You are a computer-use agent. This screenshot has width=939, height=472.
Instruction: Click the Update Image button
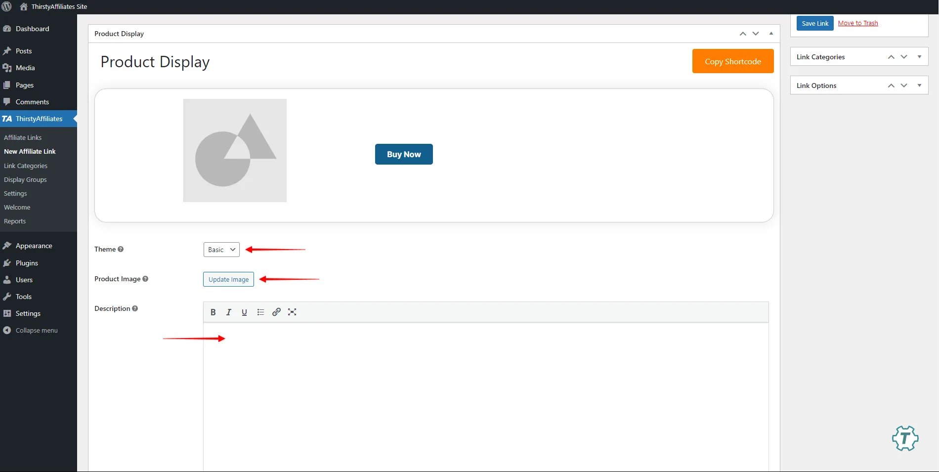(228, 279)
